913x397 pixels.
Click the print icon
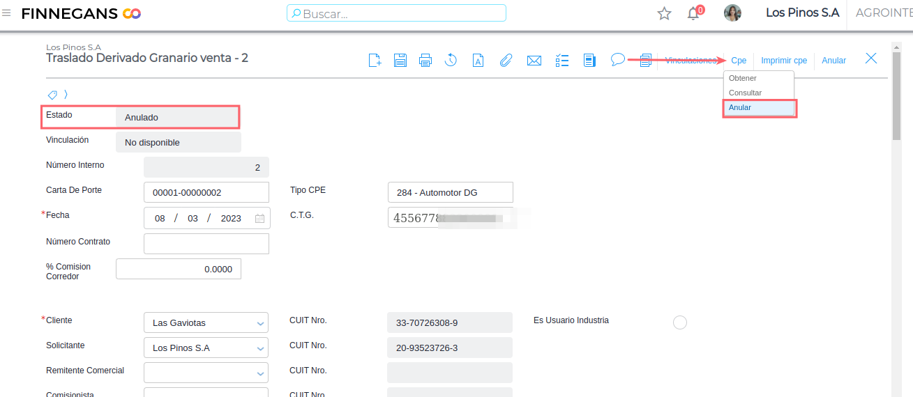(425, 61)
